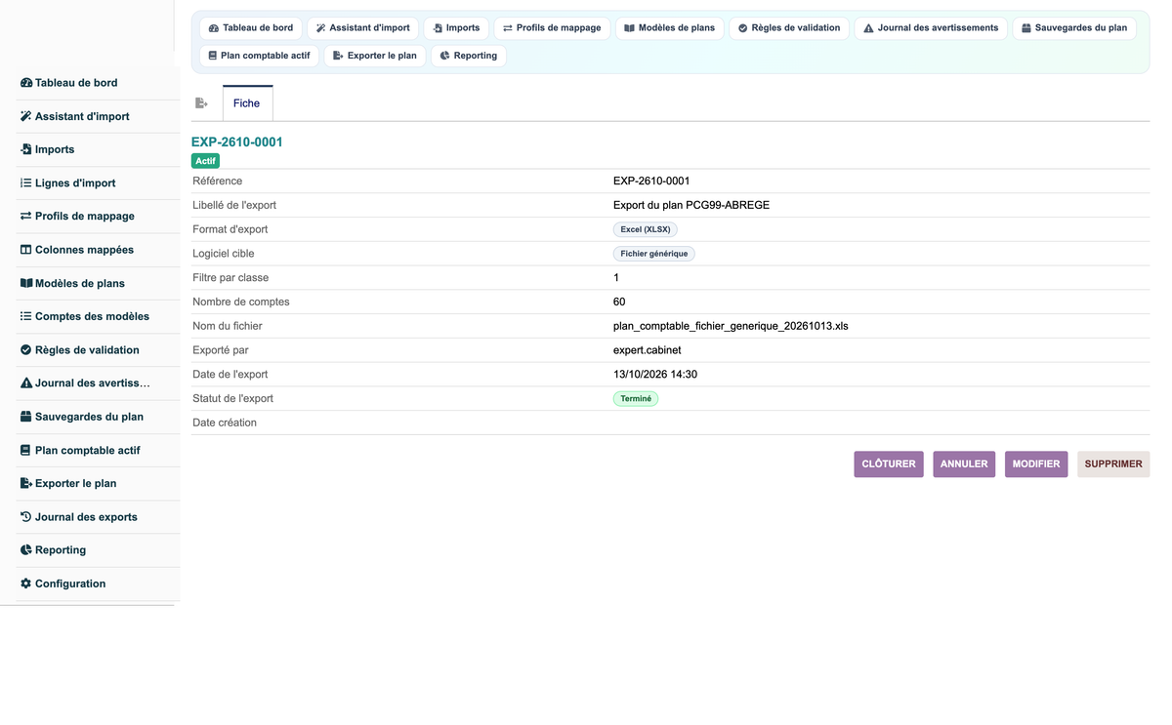Click the Nombre de comptes value 60
This screenshot has width=1172, height=725.
coord(619,302)
